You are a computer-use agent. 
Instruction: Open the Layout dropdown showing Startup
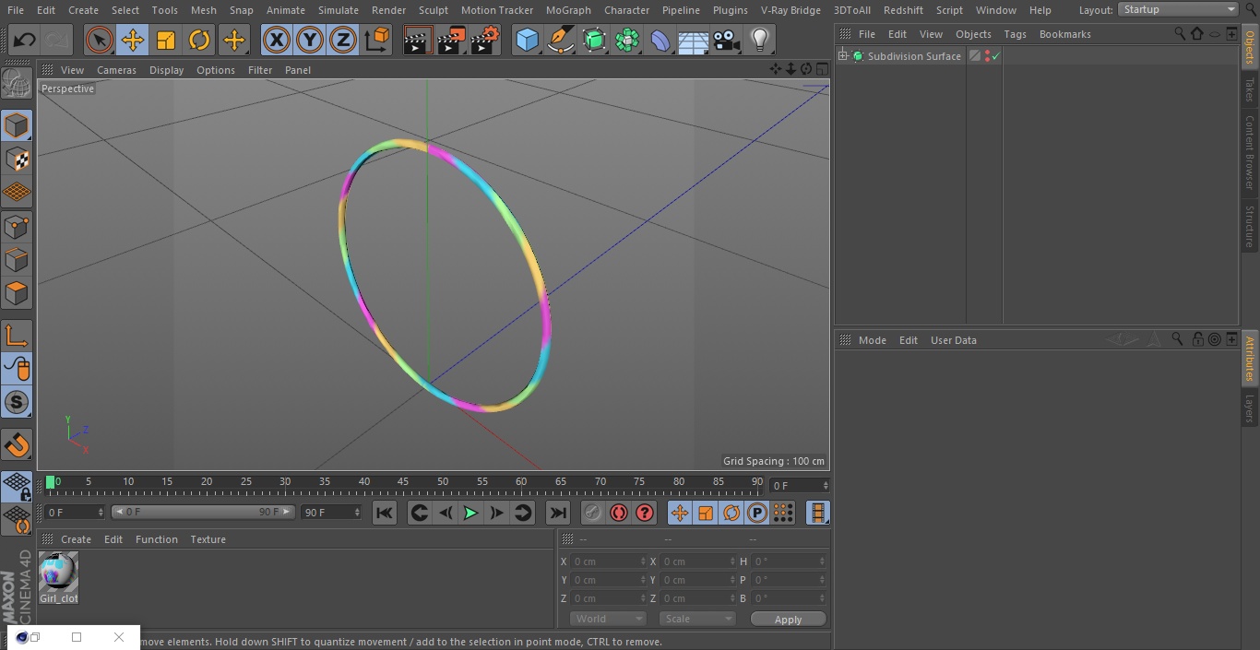[x=1179, y=9]
